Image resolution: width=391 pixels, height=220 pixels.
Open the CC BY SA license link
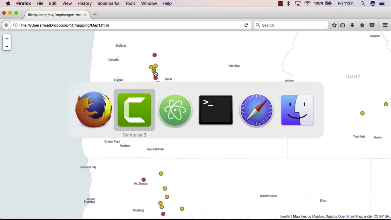(381, 216)
